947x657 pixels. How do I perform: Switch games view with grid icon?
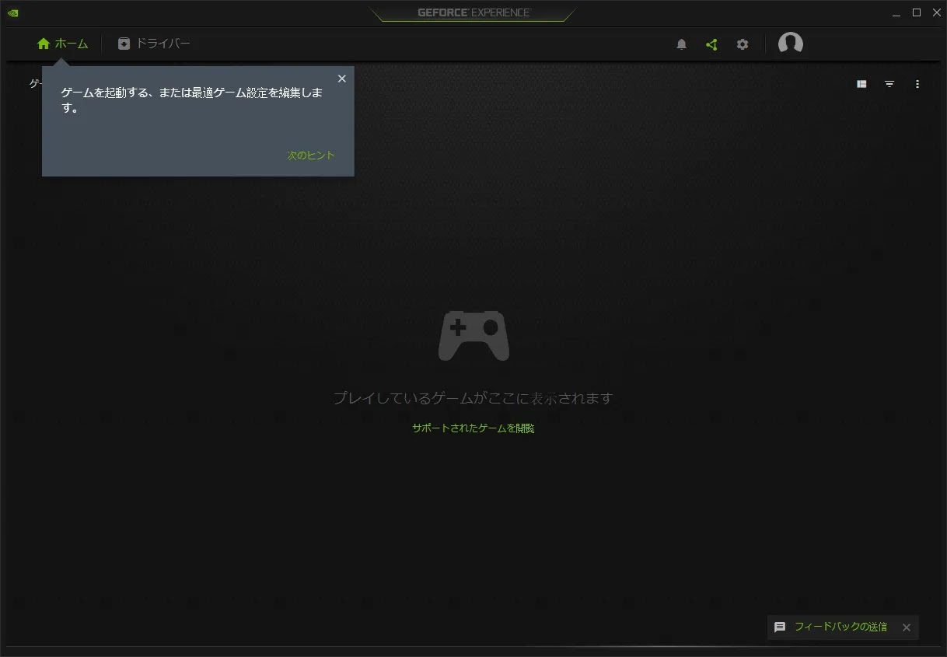861,84
